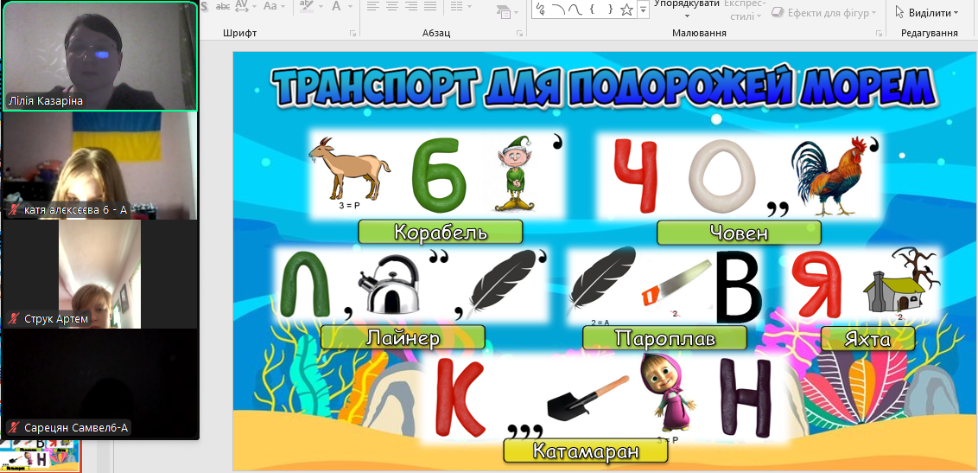Click the text highlight color icon
The height and width of the screenshot is (473, 978).
click(306, 5)
